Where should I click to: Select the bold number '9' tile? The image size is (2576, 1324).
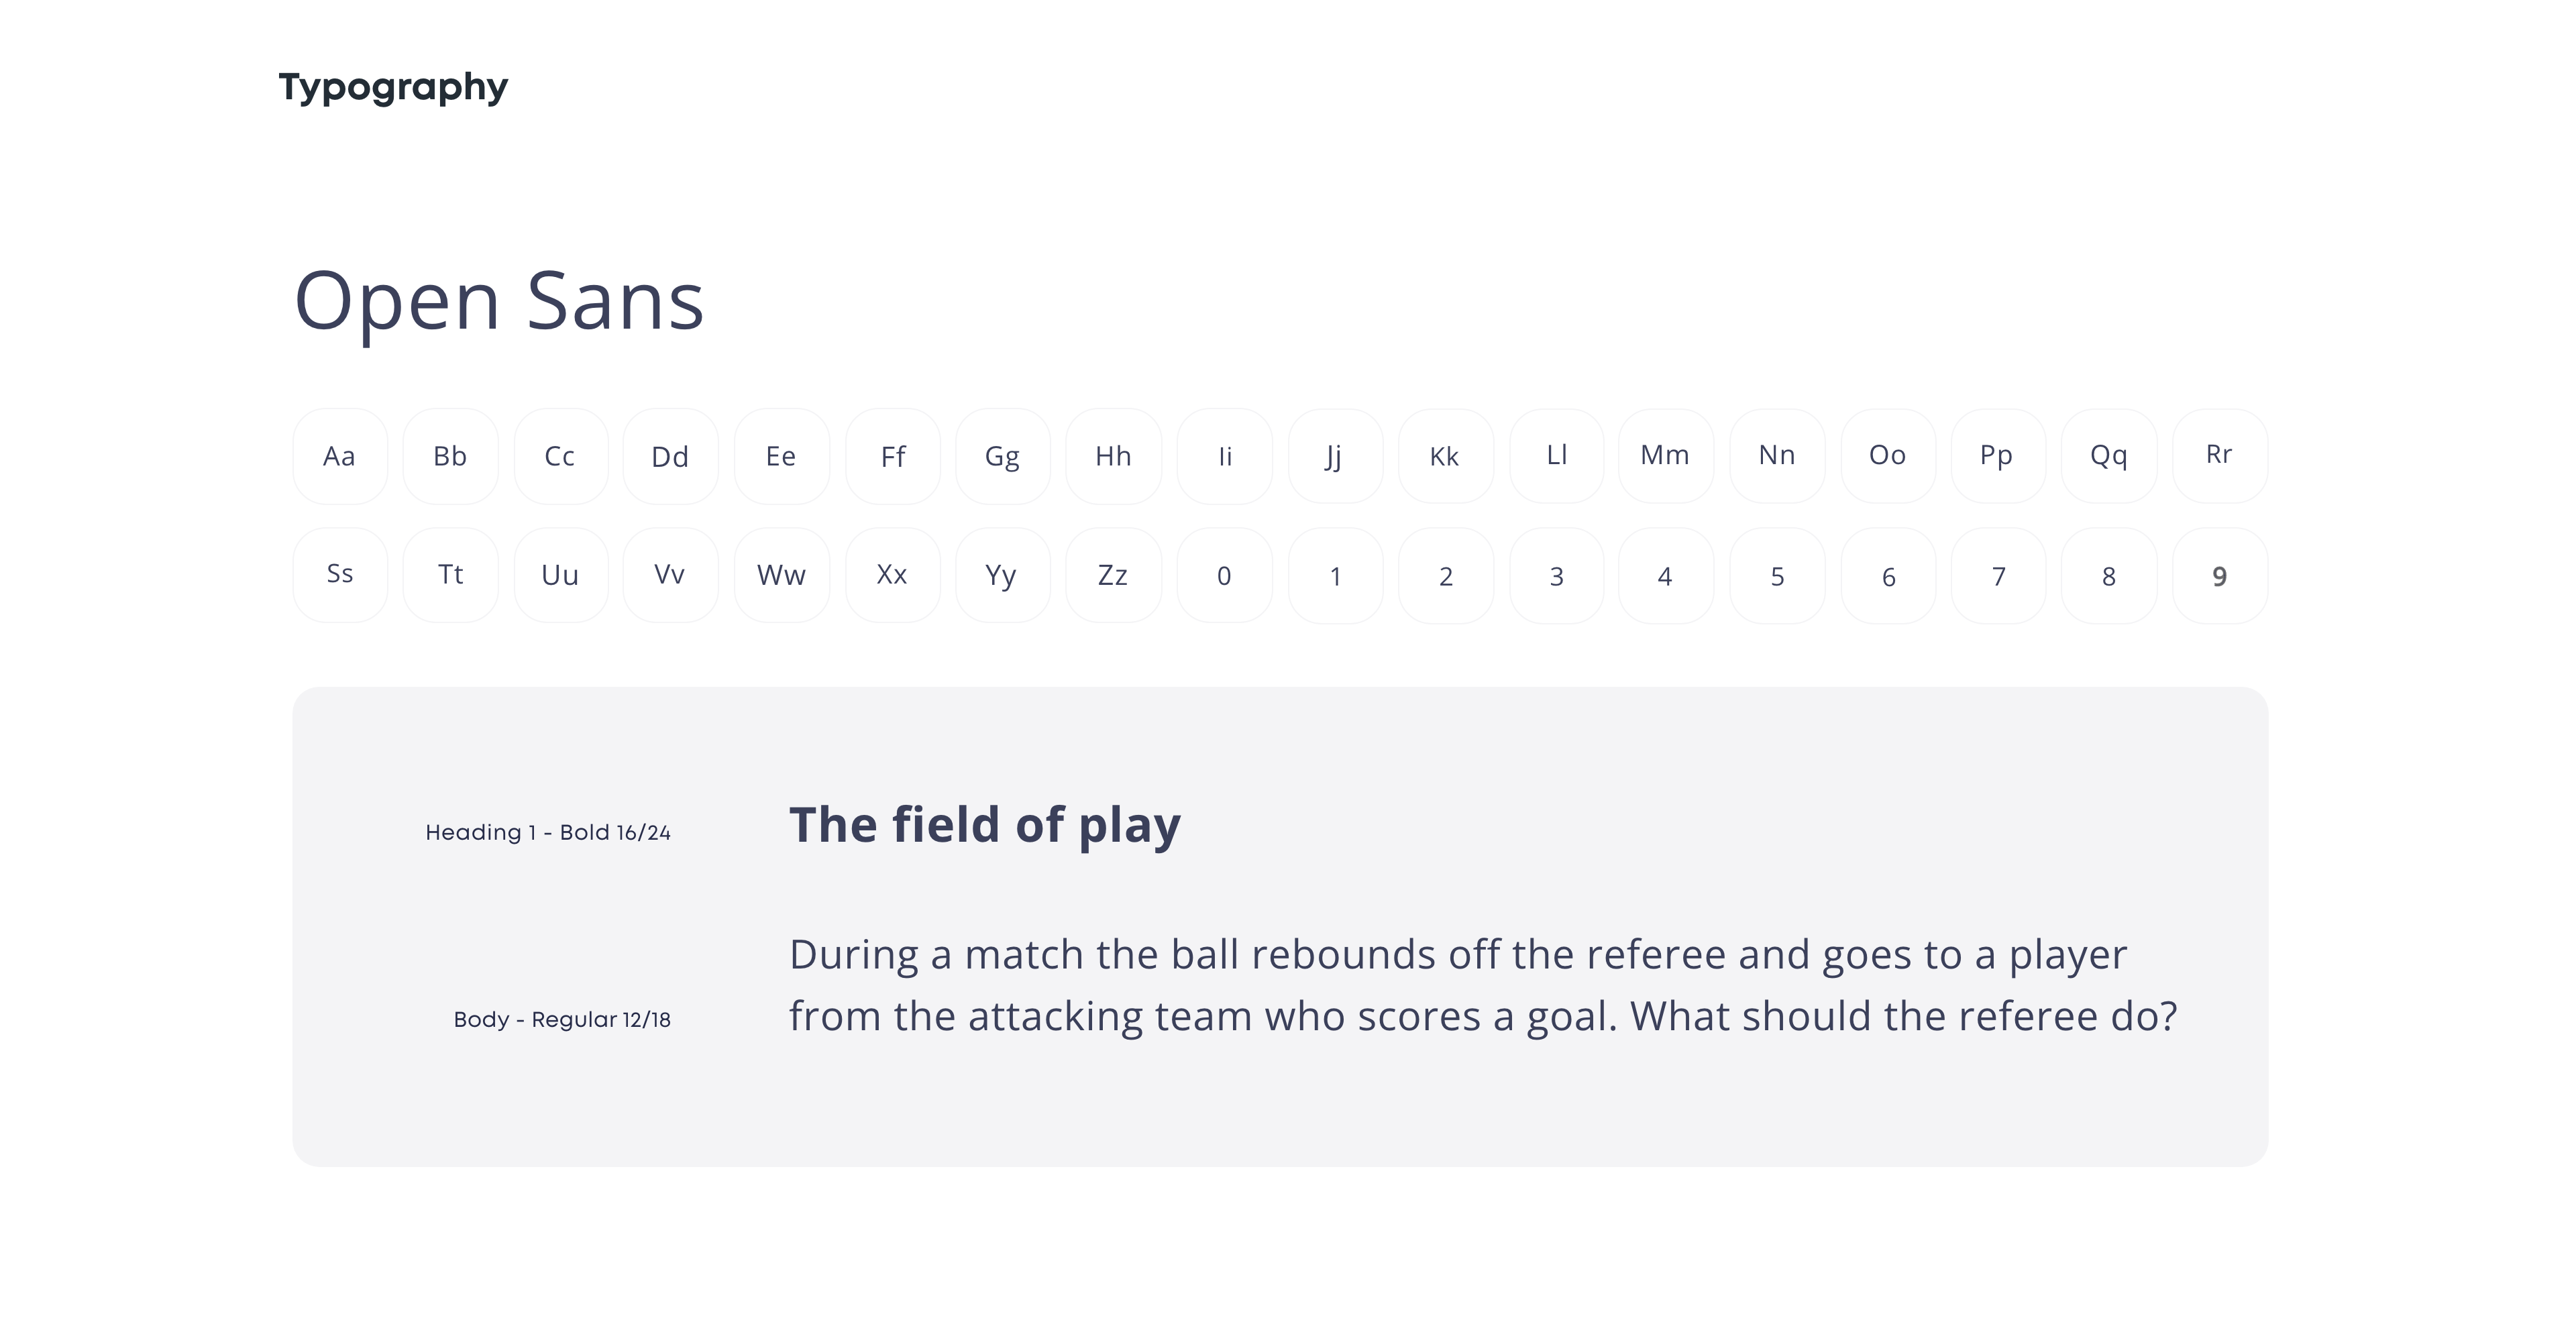coord(2219,575)
